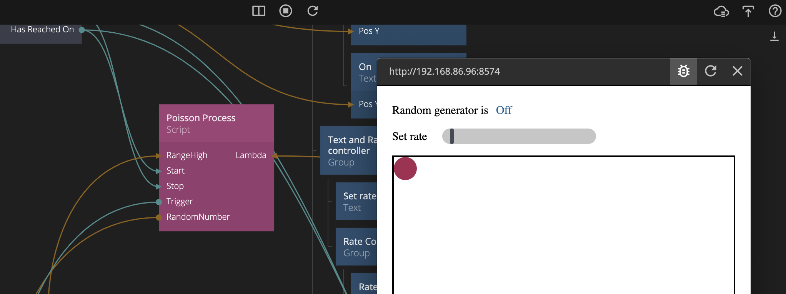
Task: Click the preview URL address field
Action: point(444,72)
